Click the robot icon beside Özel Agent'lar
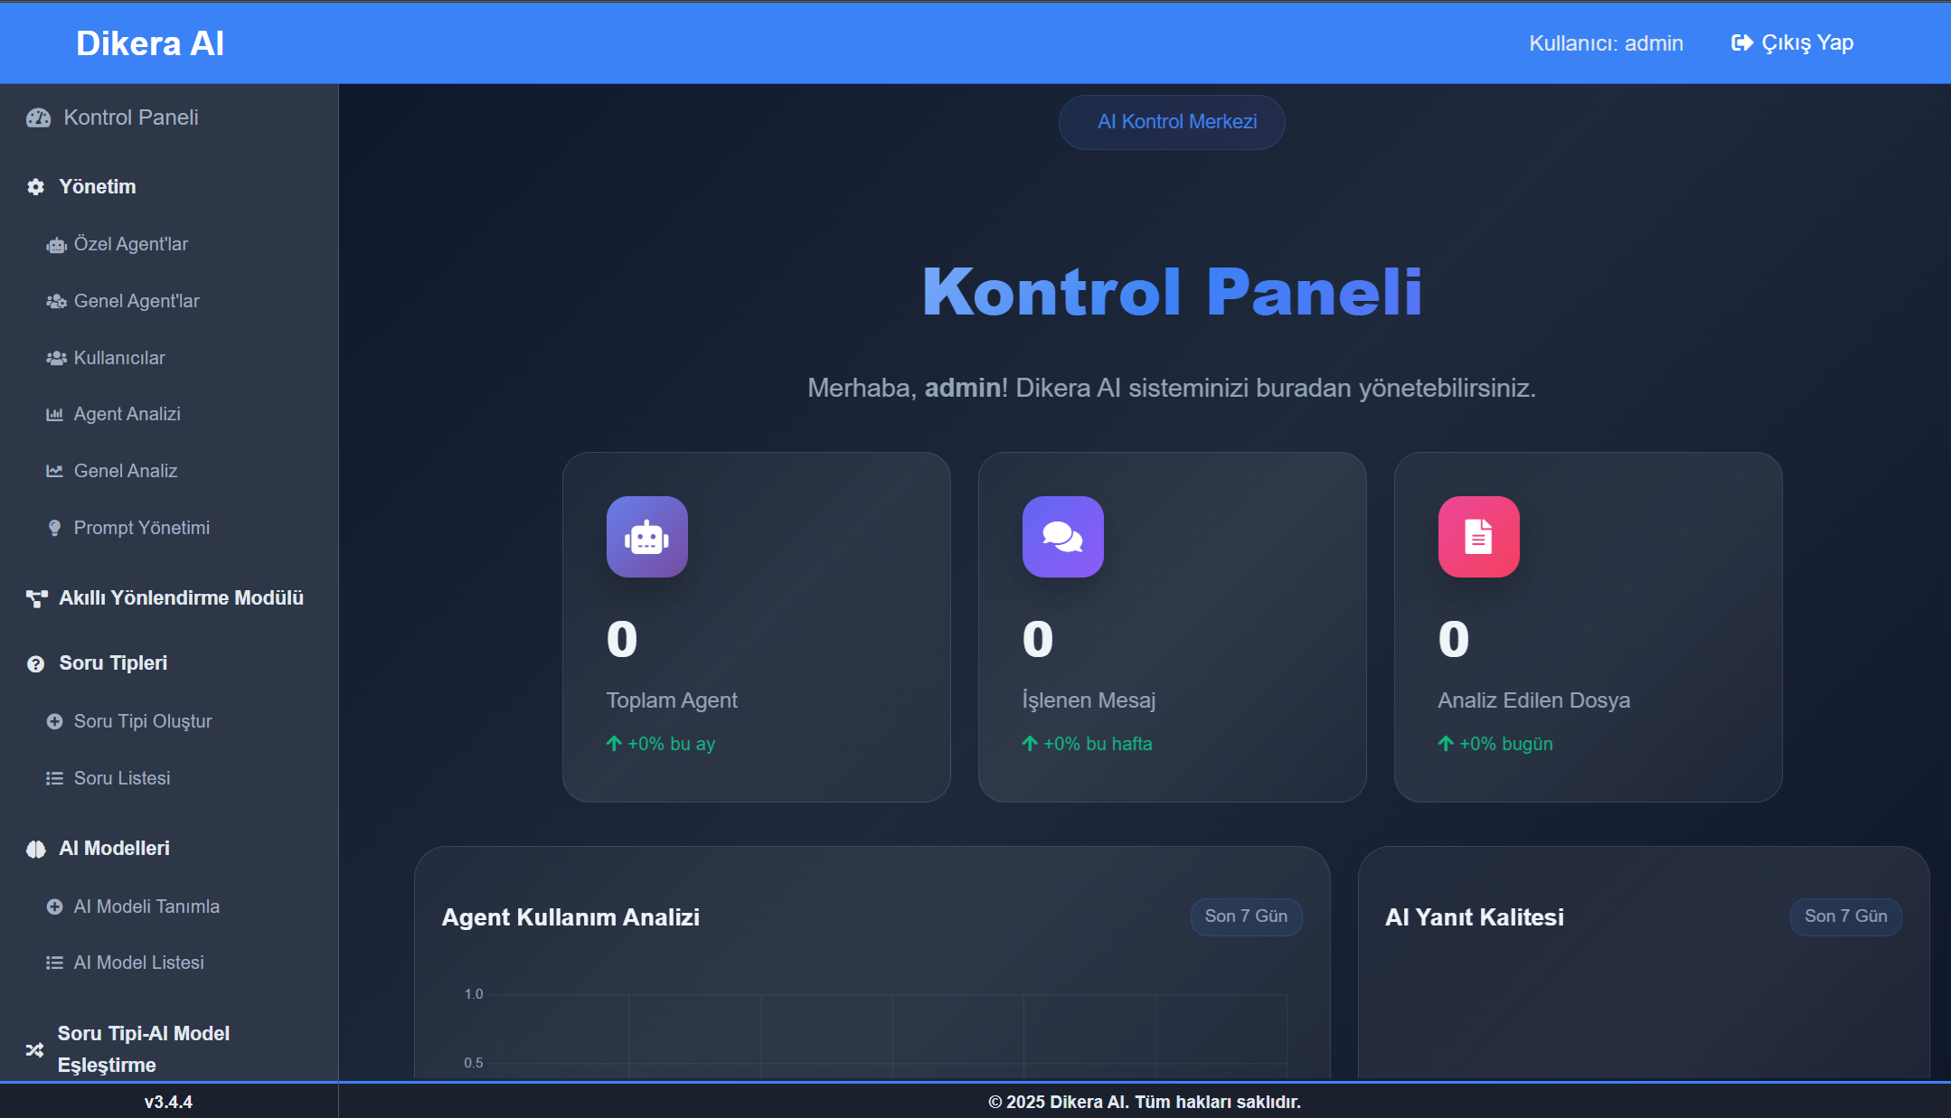 tap(56, 244)
